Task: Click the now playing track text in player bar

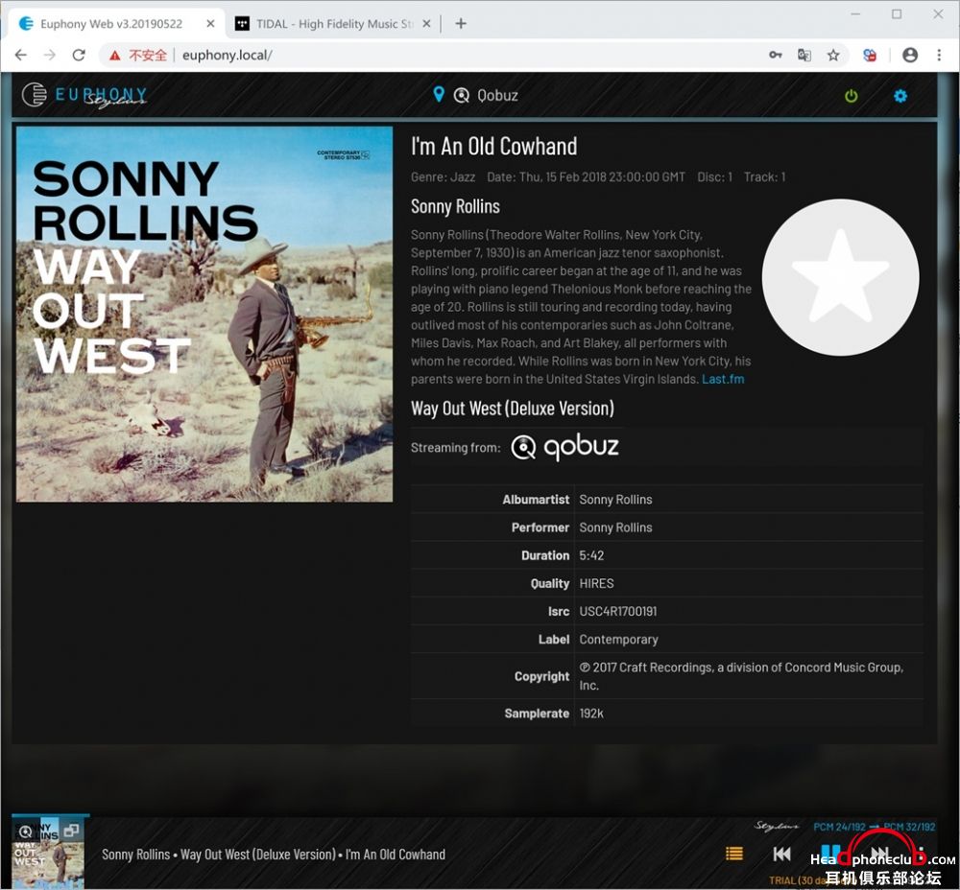Action: [273, 855]
